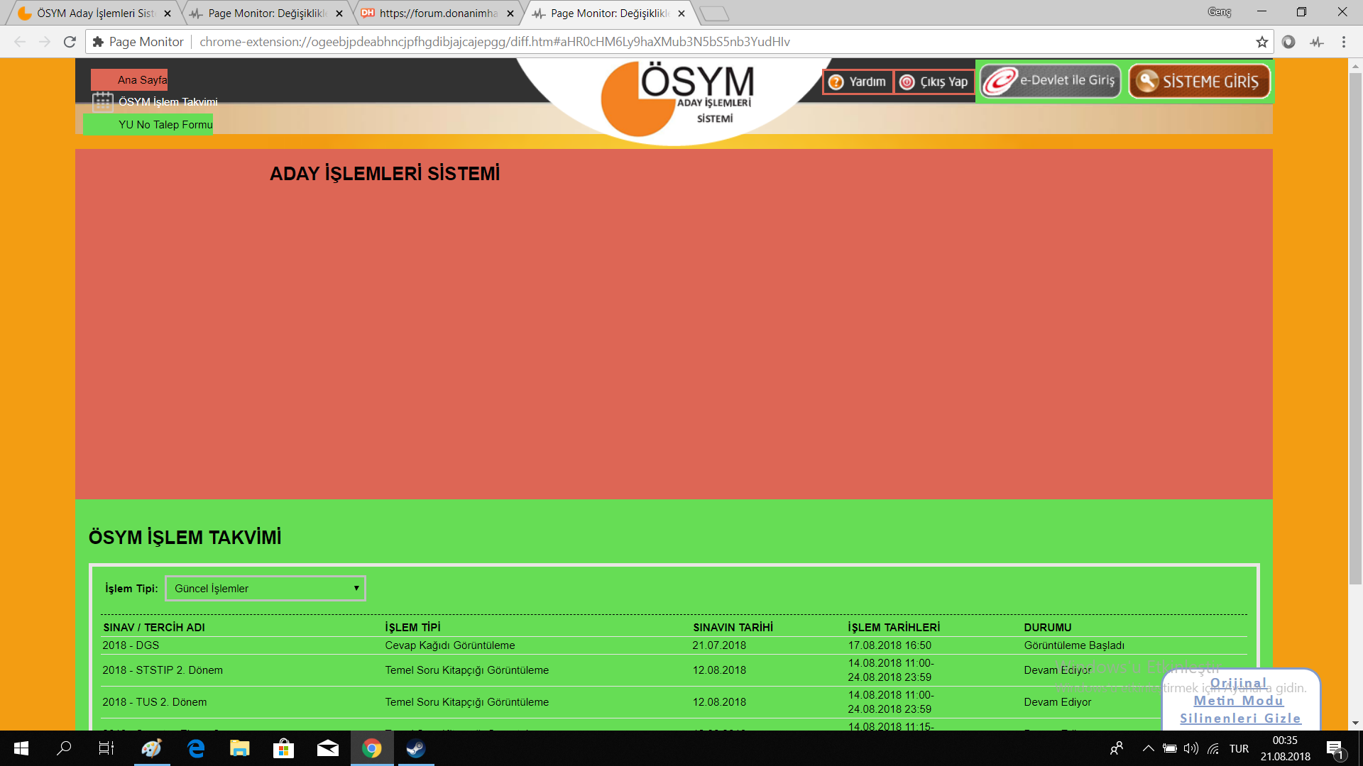Click the battery tray icon
This screenshot has width=1363, height=766.
[x=1170, y=748]
